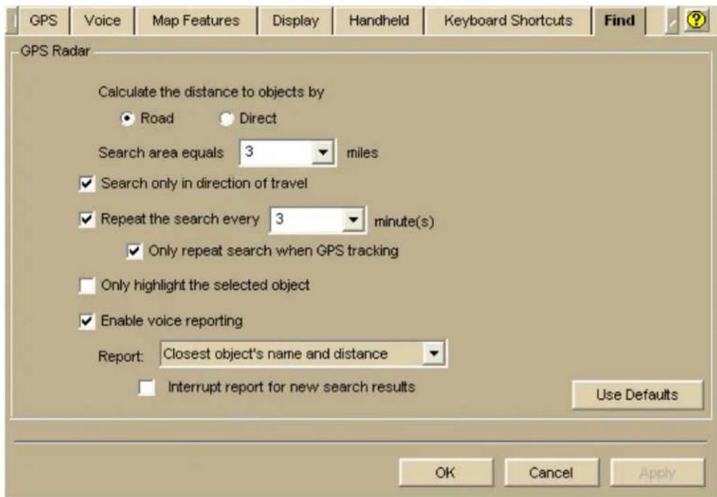Toggle Search only in direction of travel

click(x=87, y=184)
